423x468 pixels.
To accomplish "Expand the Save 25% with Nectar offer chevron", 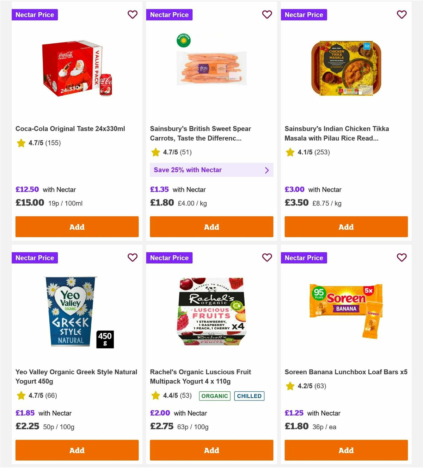I will coord(267,170).
